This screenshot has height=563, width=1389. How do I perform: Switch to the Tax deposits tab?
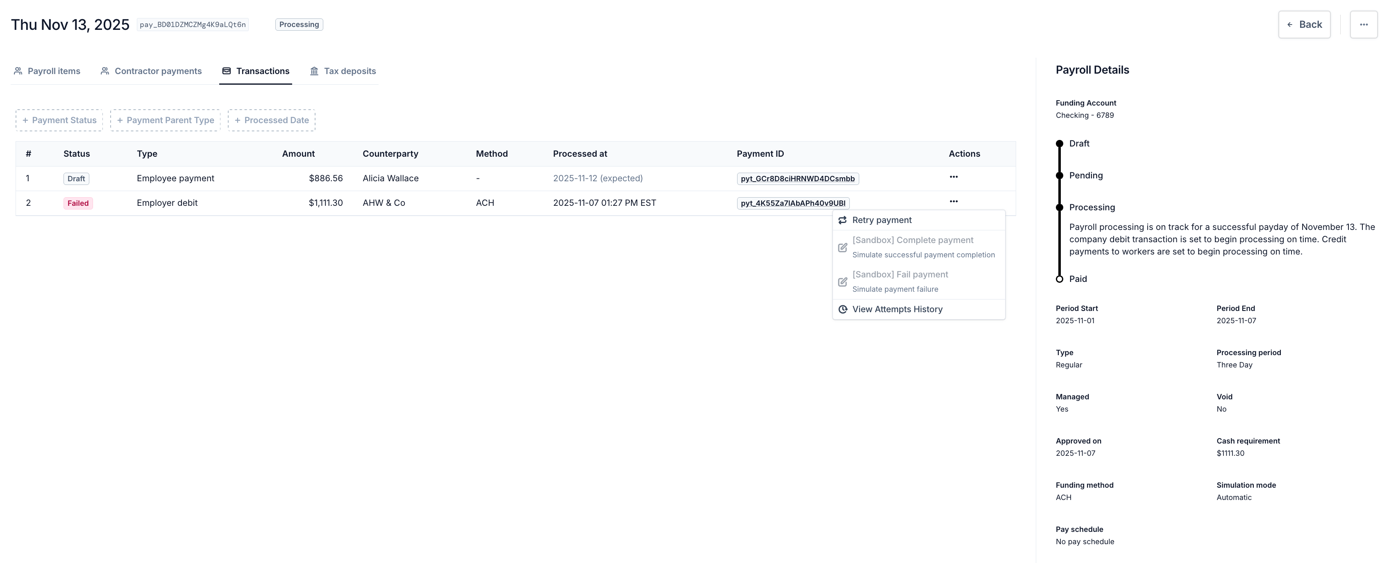(x=350, y=71)
